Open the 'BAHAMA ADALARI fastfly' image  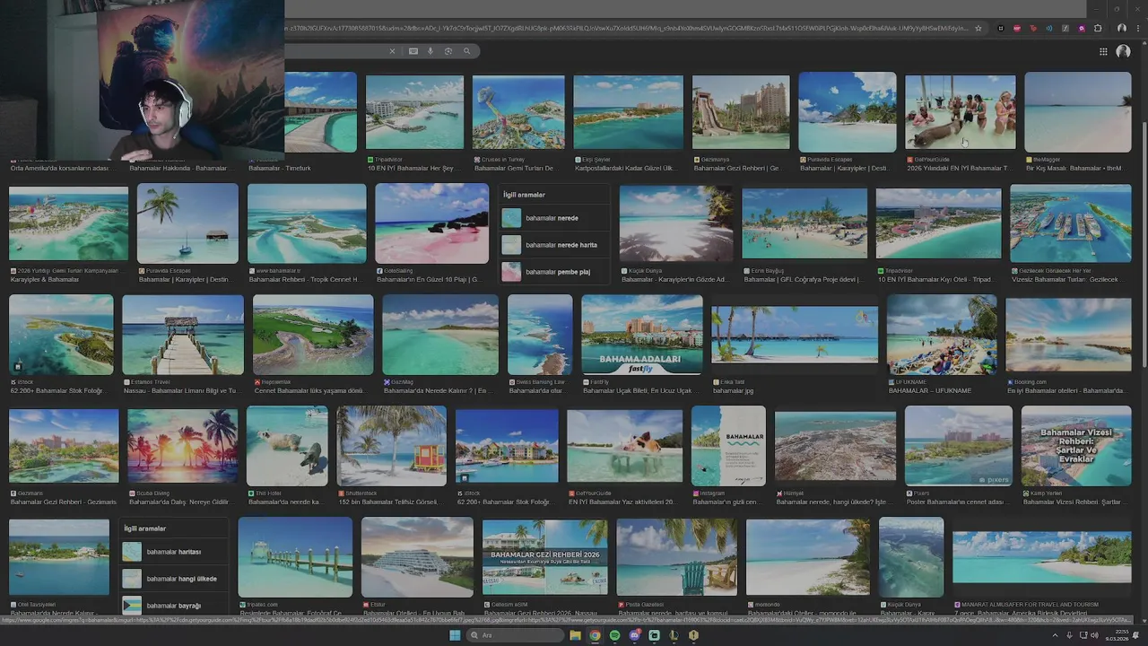coord(641,334)
